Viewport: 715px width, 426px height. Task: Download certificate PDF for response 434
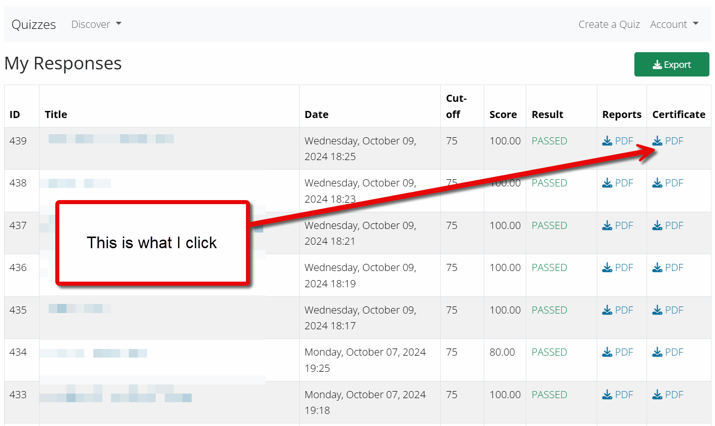click(x=668, y=352)
